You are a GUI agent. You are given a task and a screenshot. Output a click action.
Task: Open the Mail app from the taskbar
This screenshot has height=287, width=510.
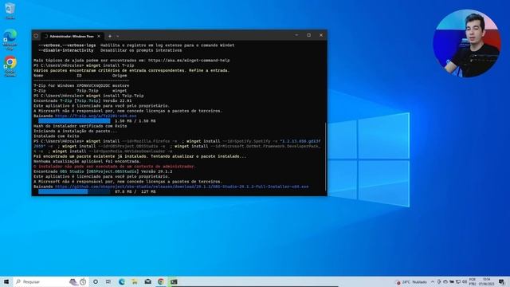tap(147, 281)
